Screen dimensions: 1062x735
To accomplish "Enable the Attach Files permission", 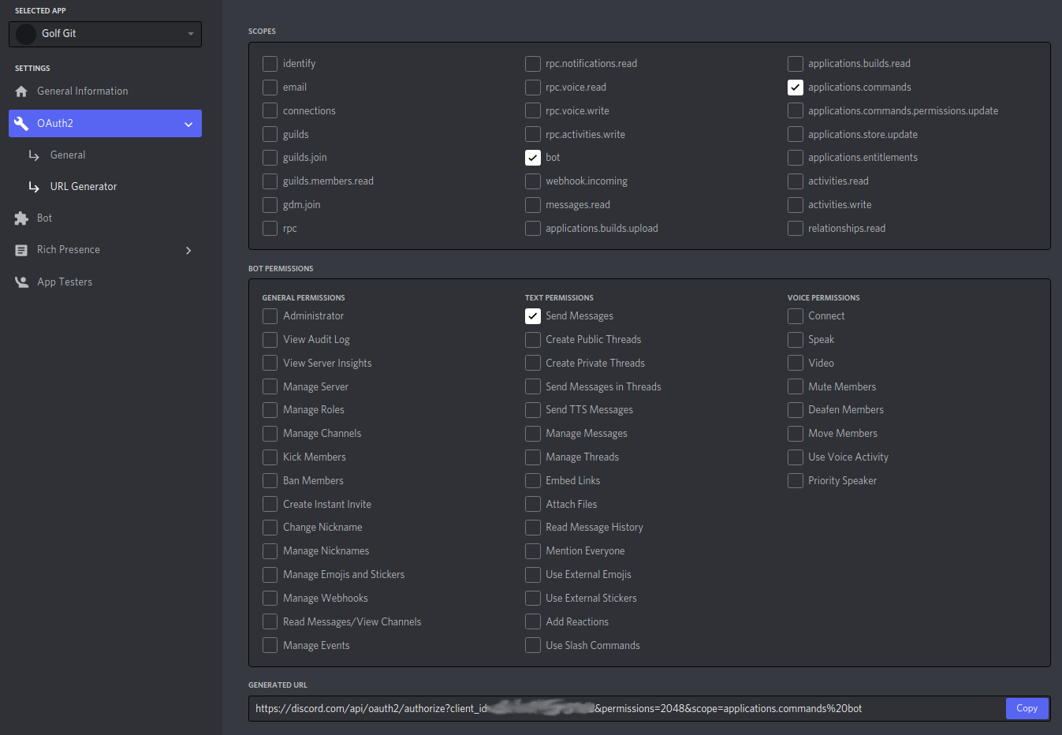I will (x=533, y=504).
